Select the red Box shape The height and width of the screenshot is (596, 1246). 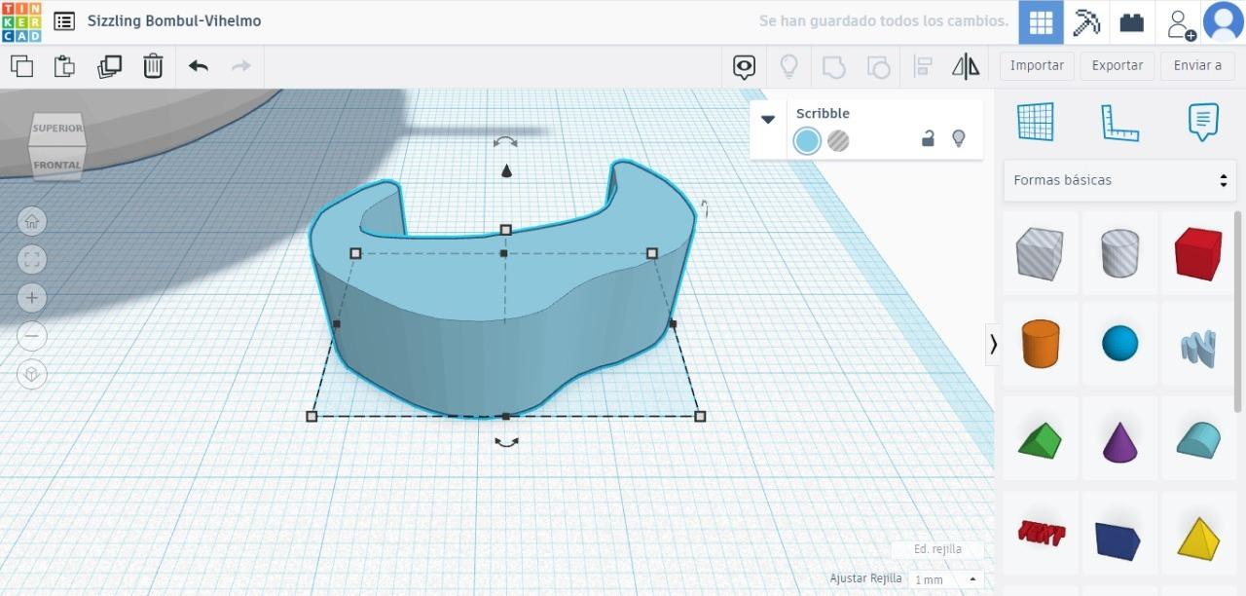[1198, 254]
